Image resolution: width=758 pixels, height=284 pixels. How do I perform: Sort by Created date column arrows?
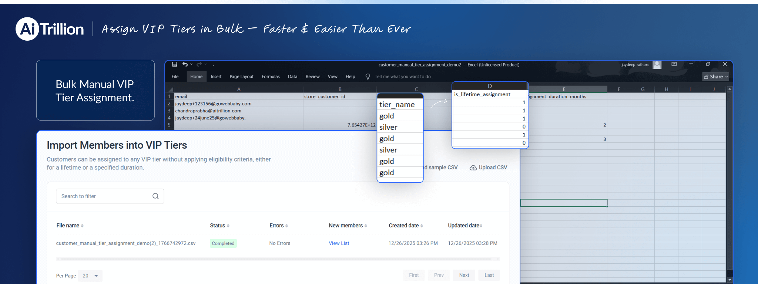click(422, 226)
